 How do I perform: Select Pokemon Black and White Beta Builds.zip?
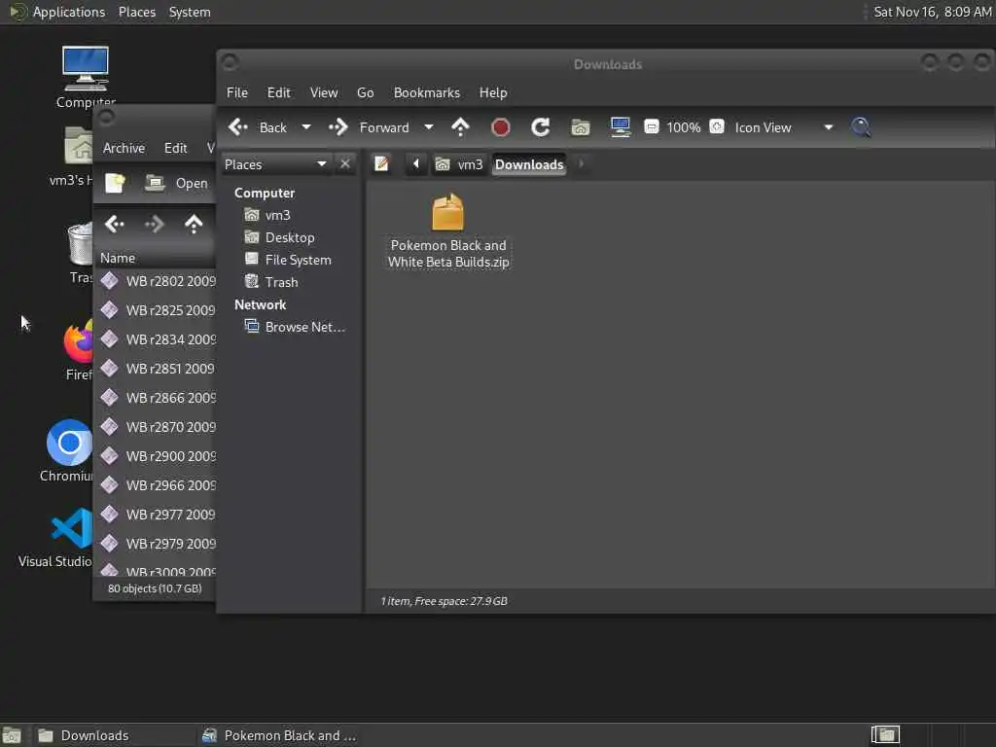448,231
